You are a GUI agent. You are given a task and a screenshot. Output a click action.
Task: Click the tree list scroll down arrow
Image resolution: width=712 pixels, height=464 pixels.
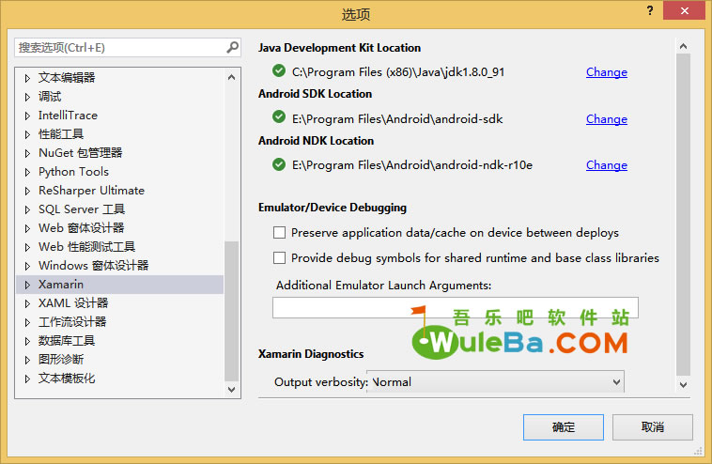(232, 390)
